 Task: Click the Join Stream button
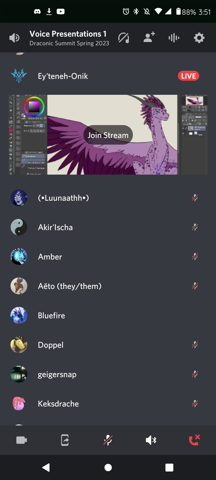[108, 135]
